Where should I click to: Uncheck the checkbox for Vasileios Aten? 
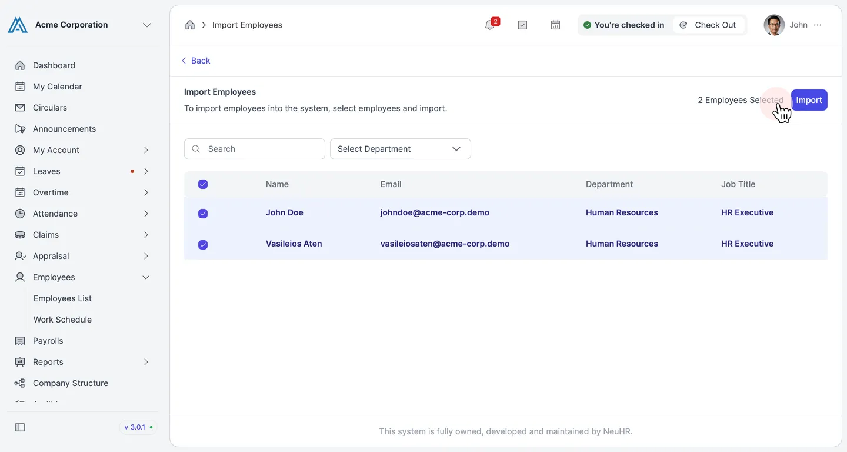203,245
